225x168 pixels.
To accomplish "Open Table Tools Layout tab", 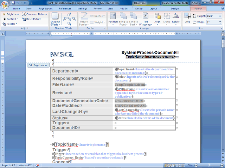I will (x=153, y=8).
